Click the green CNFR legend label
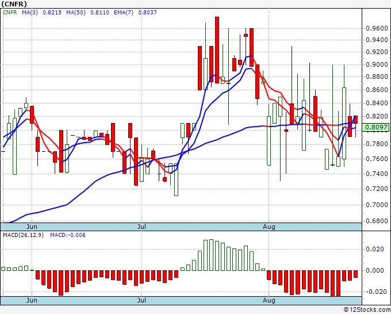Screen dimensions: 391x314 pos(10,12)
